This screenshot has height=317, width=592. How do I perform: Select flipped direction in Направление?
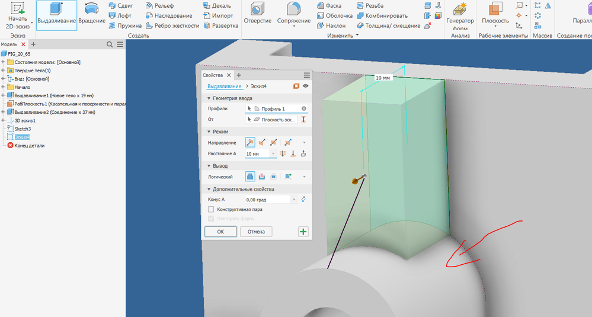click(262, 142)
